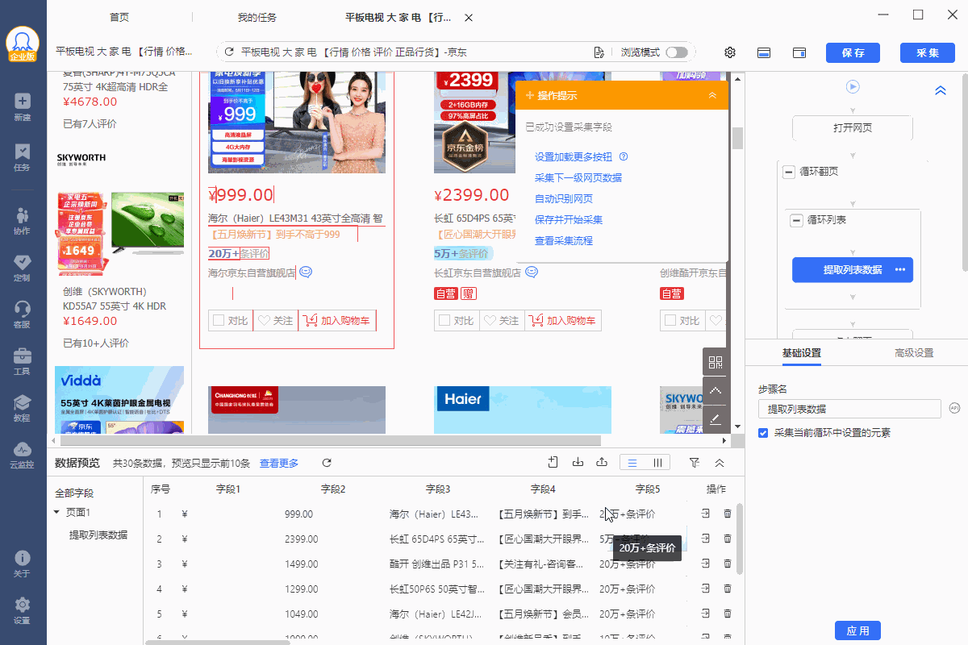
Task: Switch data preview to row list view
Action: tap(632, 462)
